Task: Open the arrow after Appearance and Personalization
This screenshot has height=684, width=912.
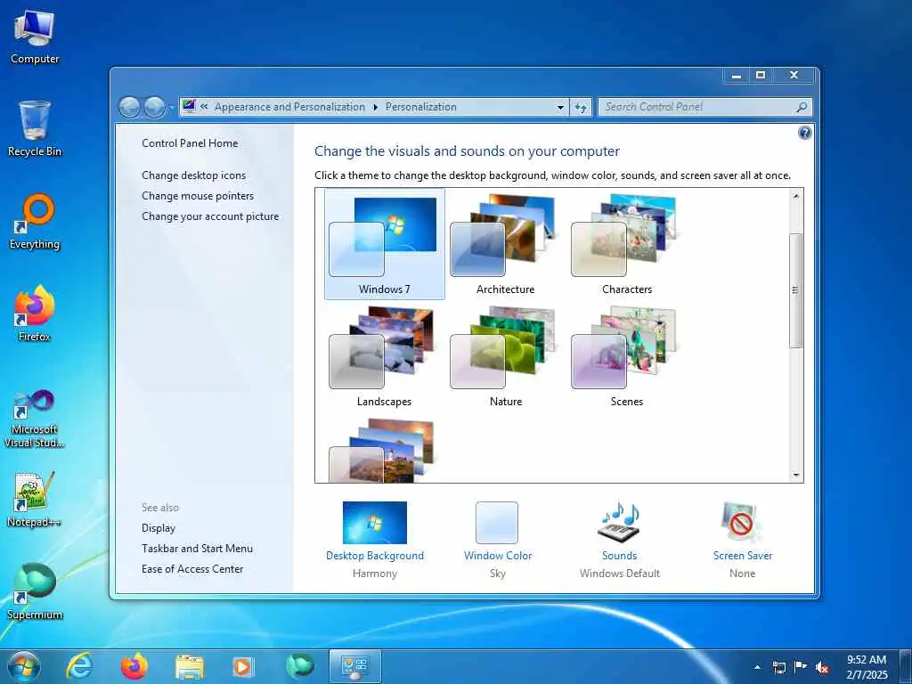Action: (x=375, y=107)
